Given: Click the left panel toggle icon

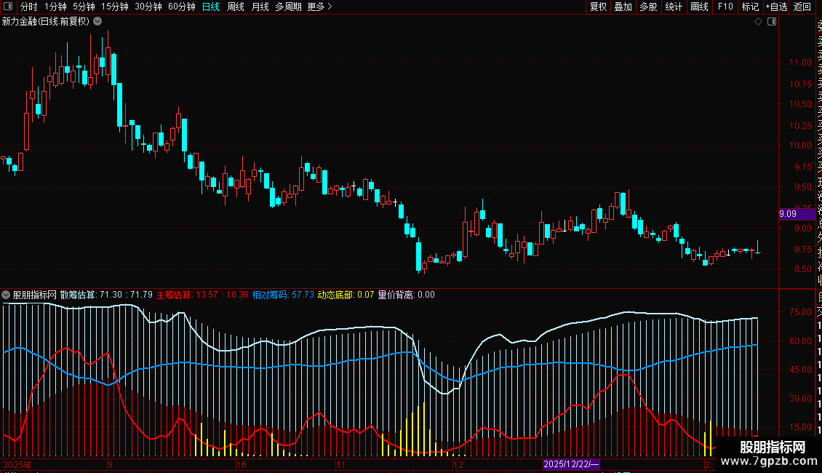Looking at the screenshot, I should pos(9,7).
